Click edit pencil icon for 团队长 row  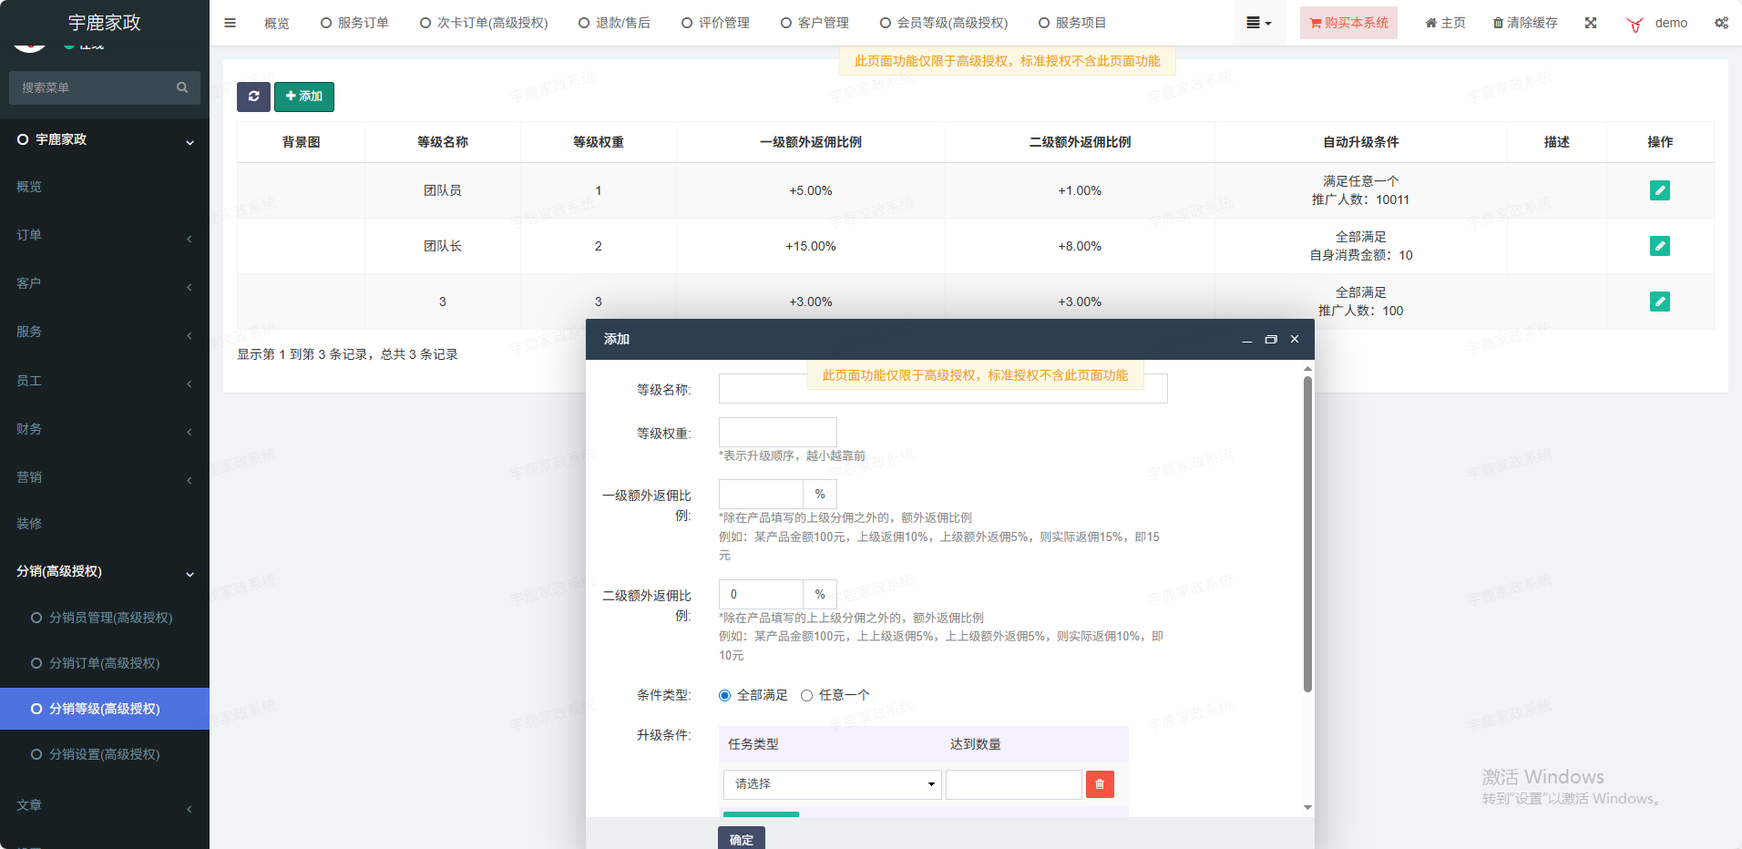1659,246
